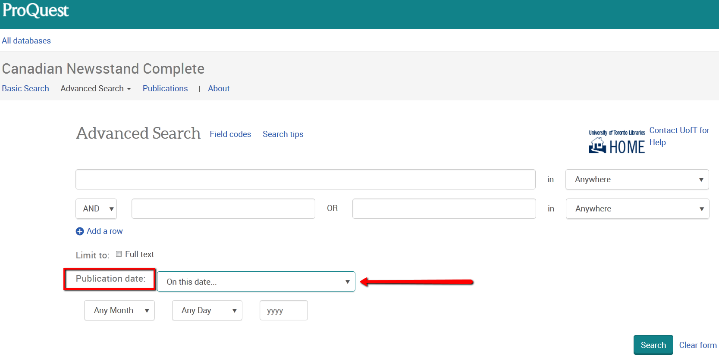719x357 pixels.
Task: Expand the Advanced Search menu
Action: 96,88
